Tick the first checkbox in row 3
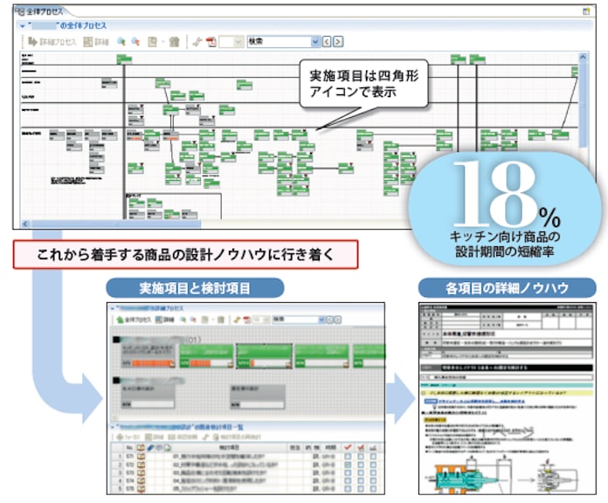This screenshot has width=608, height=503. (x=348, y=472)
